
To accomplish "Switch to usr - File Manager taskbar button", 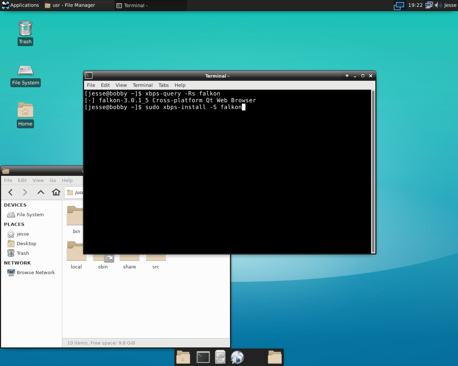I will click(79, 5).
